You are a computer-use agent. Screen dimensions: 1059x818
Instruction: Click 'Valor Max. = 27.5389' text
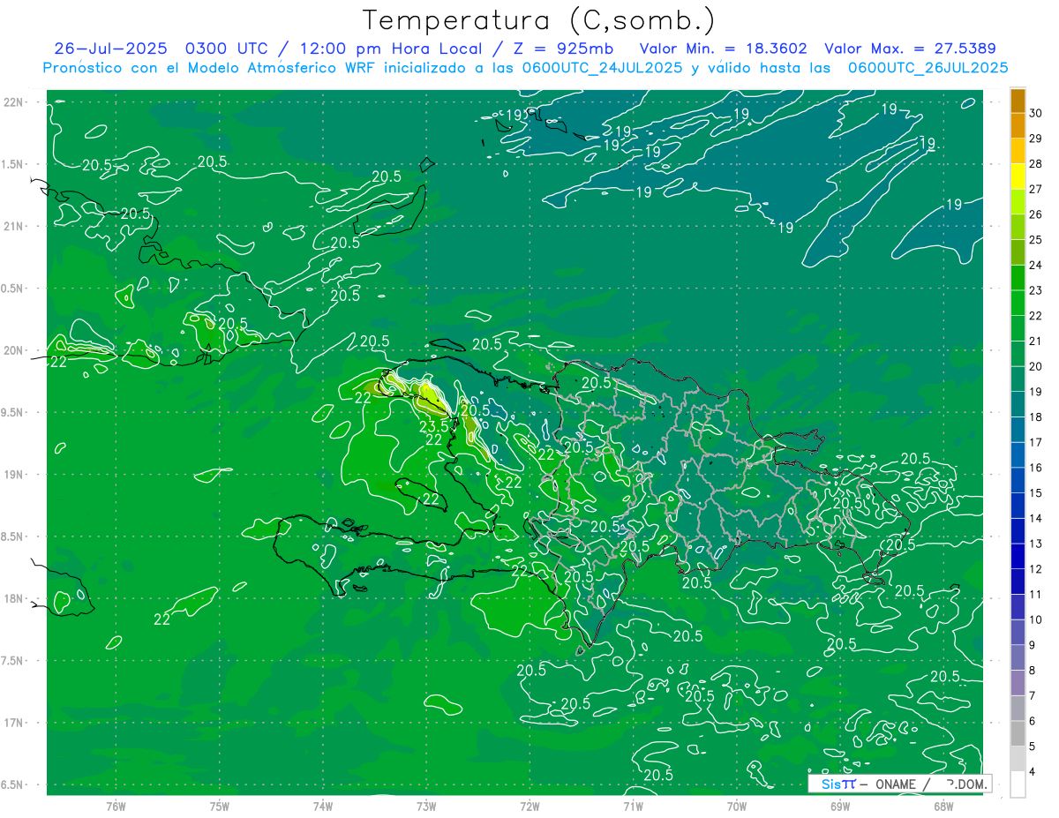pyautogui.click(x=912, y=48)
